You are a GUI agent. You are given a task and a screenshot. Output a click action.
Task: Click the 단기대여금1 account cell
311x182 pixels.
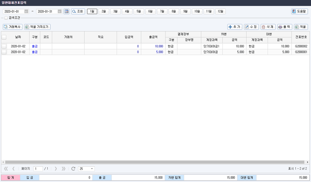pos(211,46)
